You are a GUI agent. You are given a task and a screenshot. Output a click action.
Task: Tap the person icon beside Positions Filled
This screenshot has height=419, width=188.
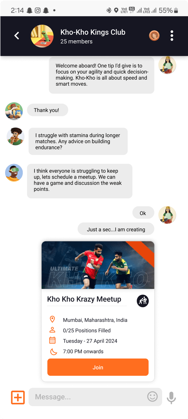click(52, 330)
